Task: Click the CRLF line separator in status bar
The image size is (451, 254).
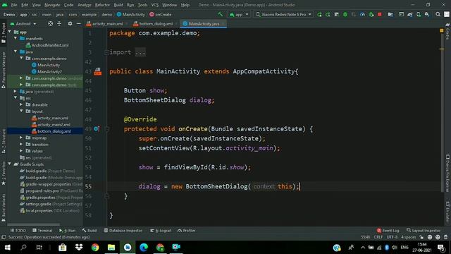Action: point(378,237)
